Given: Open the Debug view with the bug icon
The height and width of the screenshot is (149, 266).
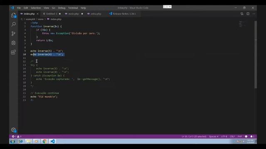Looking at the screenshot, I should coord(14,43).
